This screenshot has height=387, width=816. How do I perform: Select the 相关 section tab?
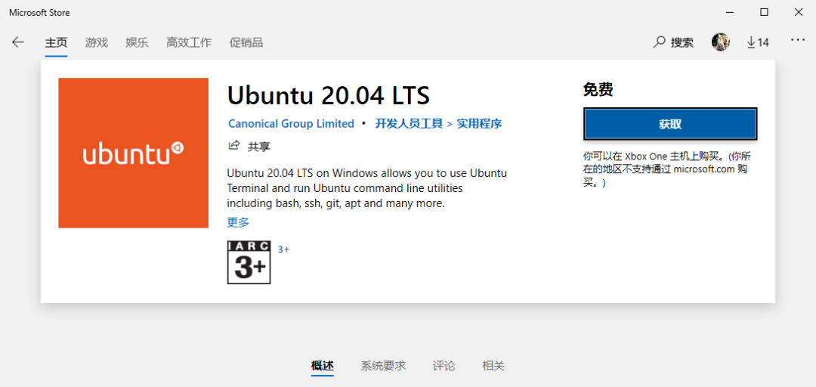coord(493,366)
